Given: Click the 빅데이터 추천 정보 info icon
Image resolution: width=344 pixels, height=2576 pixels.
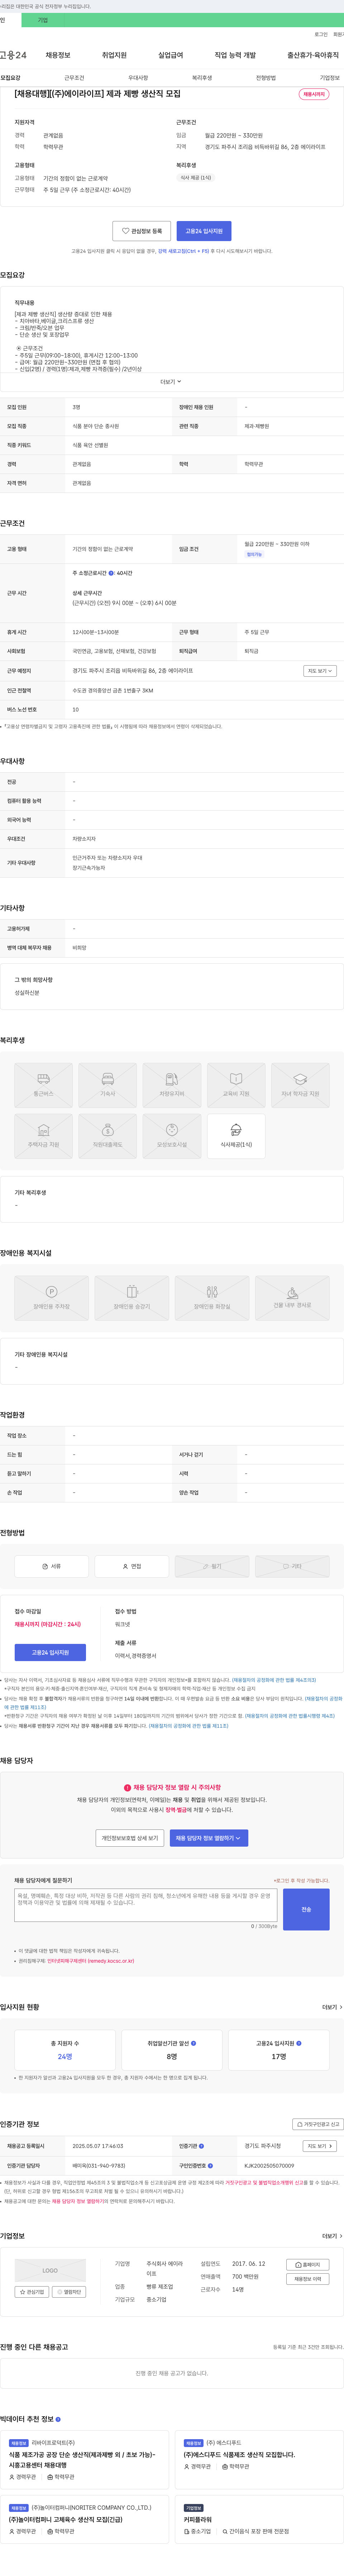Looking at the screenshot, I should pos(58,2419).
